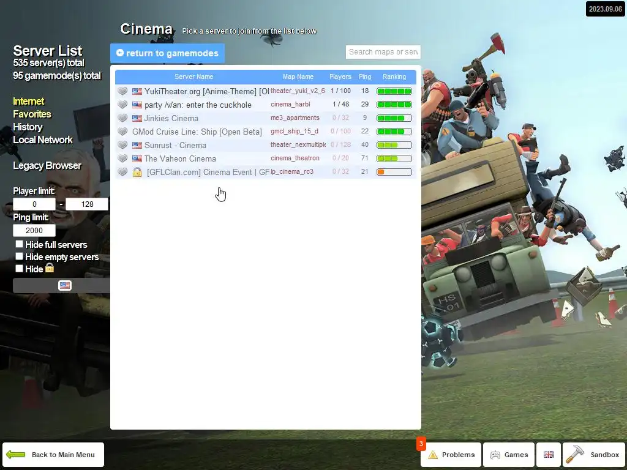
Task: Open the Legacy Browser
Action: [47, 165]
